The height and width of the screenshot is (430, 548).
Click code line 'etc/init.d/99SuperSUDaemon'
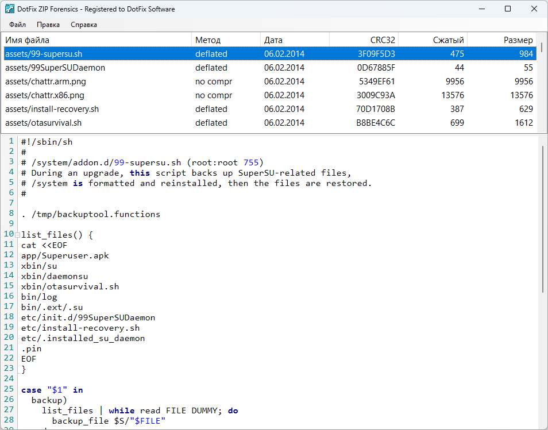click(x=88, y=317)
